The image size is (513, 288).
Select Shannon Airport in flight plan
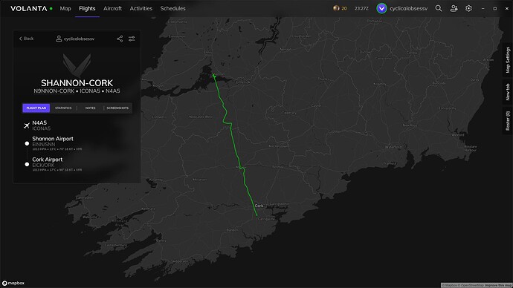(53, 139)
